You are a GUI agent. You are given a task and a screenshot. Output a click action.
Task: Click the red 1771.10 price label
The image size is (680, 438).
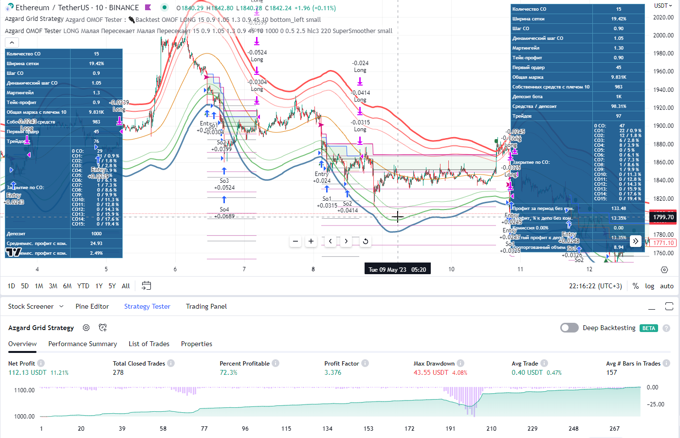pyautogui.click(x=663, y=243)
